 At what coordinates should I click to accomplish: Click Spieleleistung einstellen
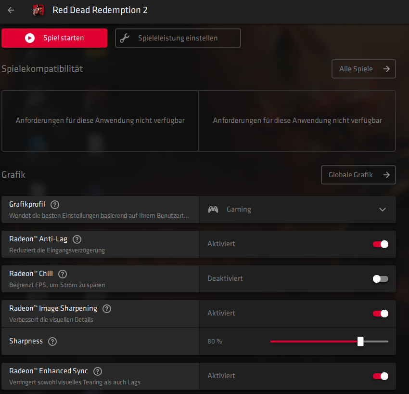pos(178,38)
